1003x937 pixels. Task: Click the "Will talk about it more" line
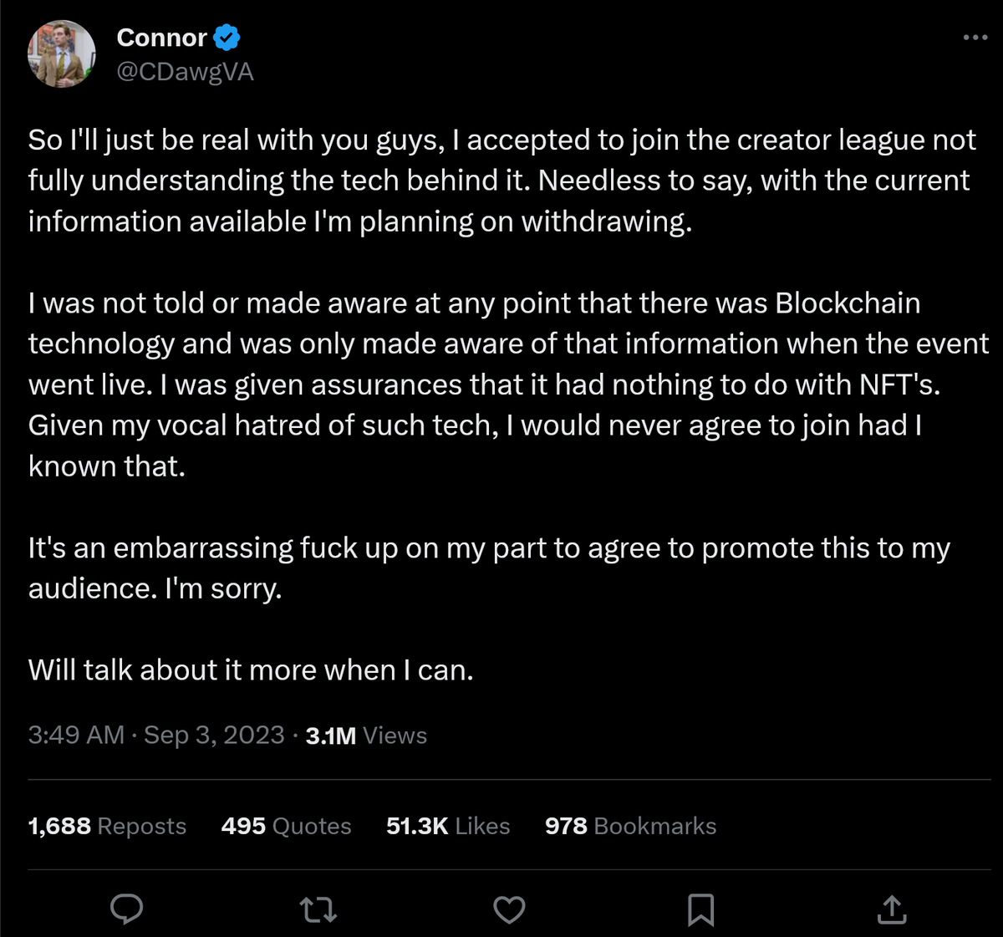pos(251,670)
